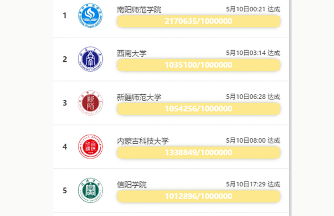This screenshot has height=216, width=334.
Task: Click the 2170635/1000000 progress bar
Action: click(x=198, y=21)
